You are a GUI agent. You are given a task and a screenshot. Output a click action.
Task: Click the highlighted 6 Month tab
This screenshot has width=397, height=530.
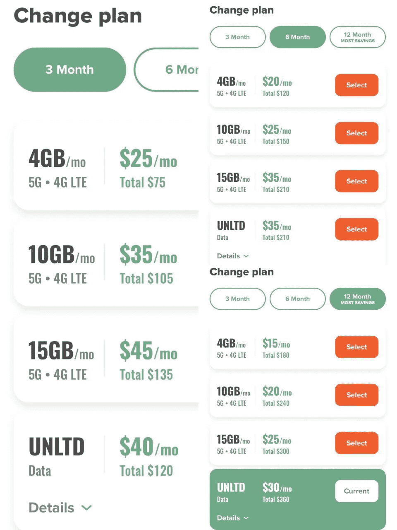[x=297, y=37]
